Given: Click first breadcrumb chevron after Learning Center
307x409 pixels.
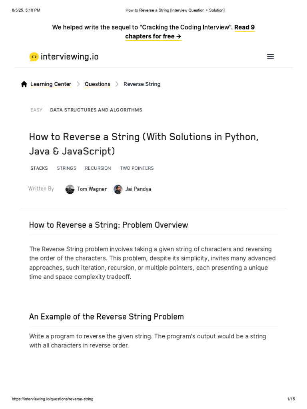Looking at the screenshot, I should (x=78, y=84).
